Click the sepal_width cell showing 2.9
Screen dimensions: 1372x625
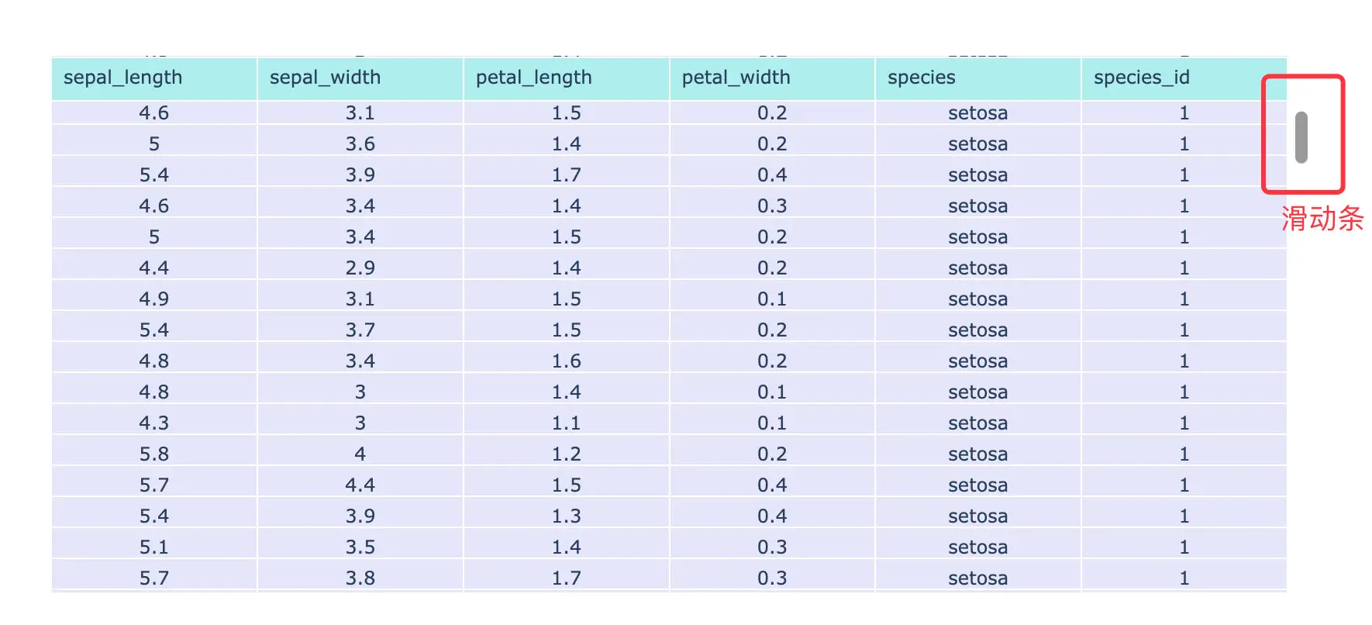point(360,268)
